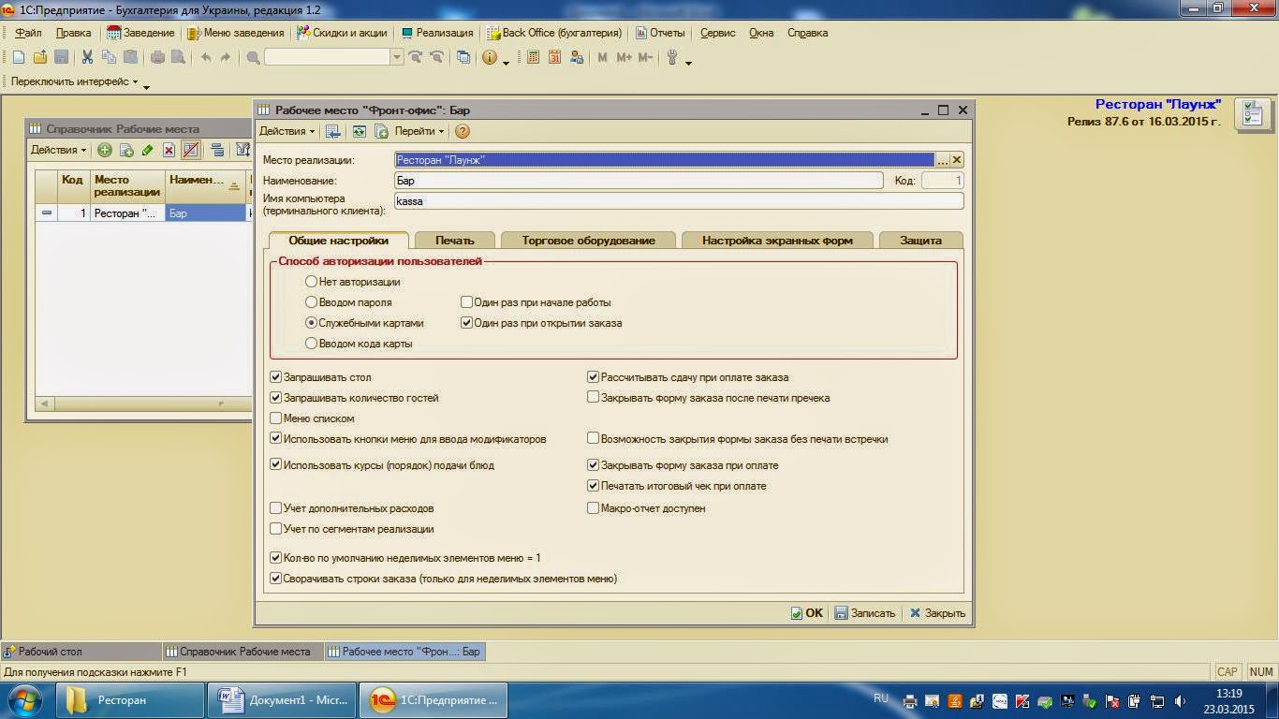Open the Переключить интерфейс dropdown
Screen dimensions: 1279x719
click(74, 81)
